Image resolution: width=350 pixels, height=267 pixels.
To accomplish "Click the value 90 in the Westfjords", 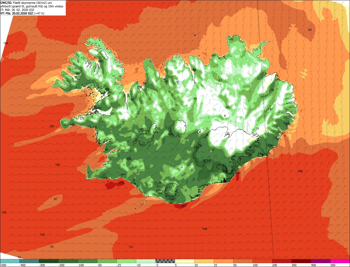I will [101, 61].
